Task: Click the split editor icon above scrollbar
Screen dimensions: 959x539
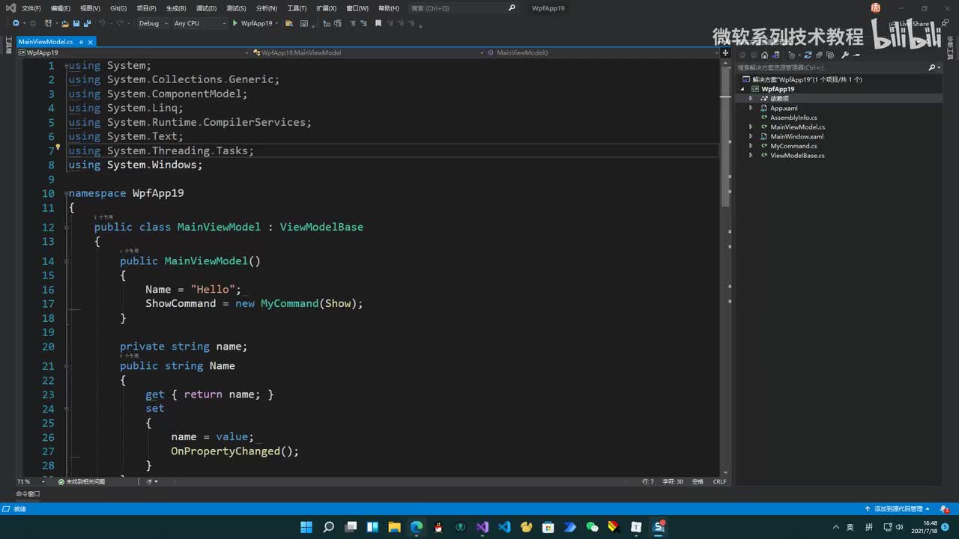Action: pyautogui.click(x=725, y=53)
